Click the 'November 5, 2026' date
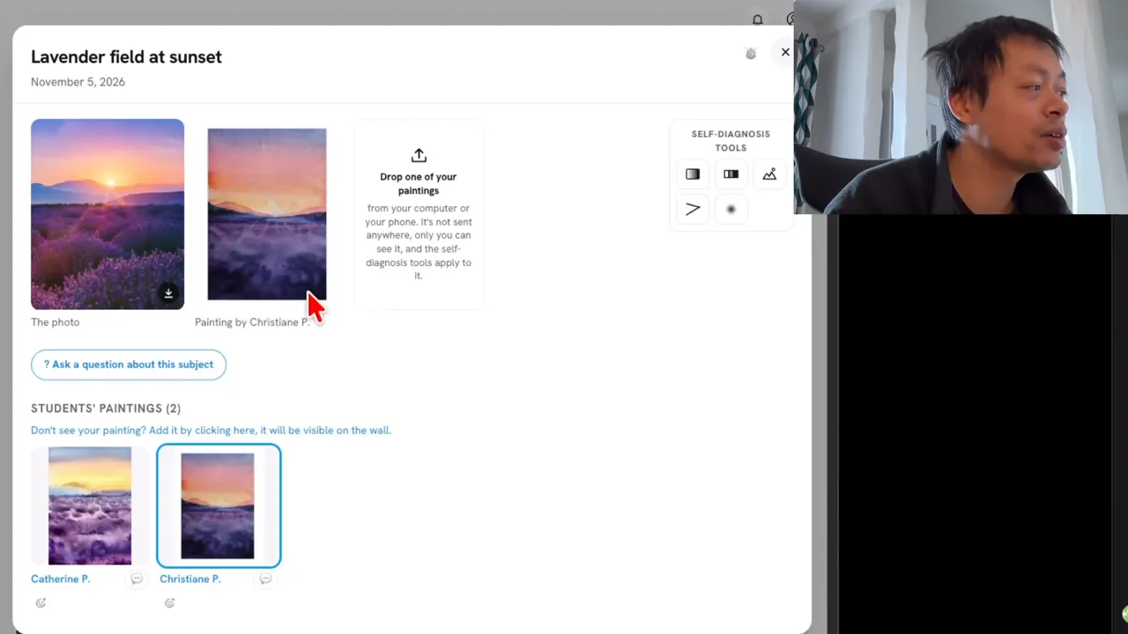 pos(78,82)
